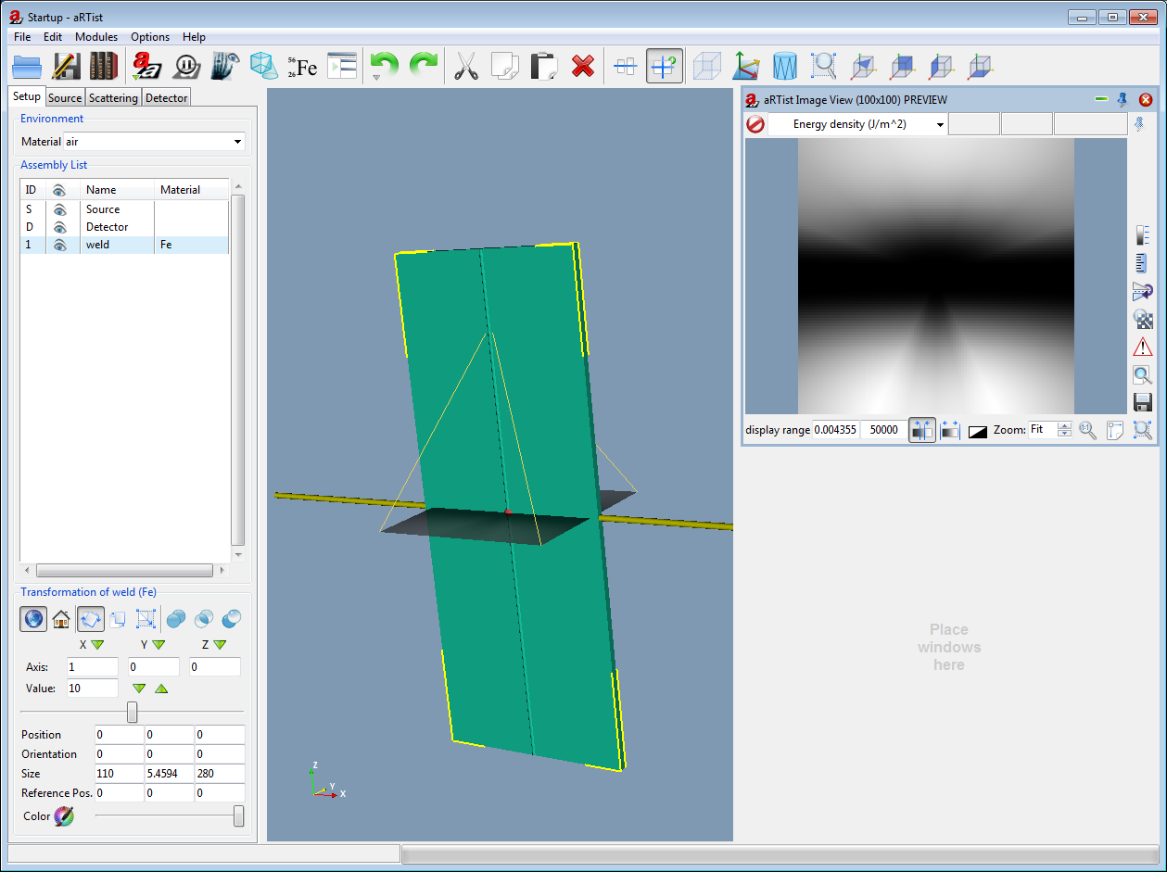Click the teal solid geometry icon

264,66
